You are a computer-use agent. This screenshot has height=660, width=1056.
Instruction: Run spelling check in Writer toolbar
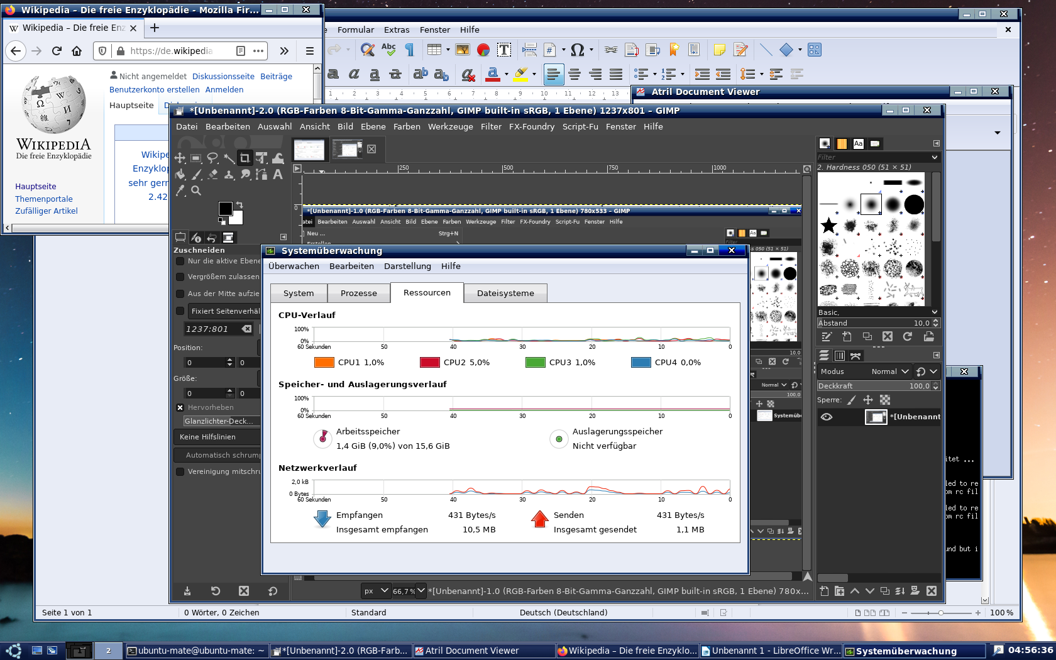(x=388, y=50)
